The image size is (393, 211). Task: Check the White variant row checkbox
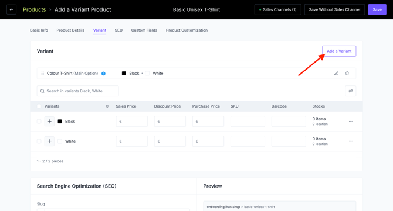39,141
